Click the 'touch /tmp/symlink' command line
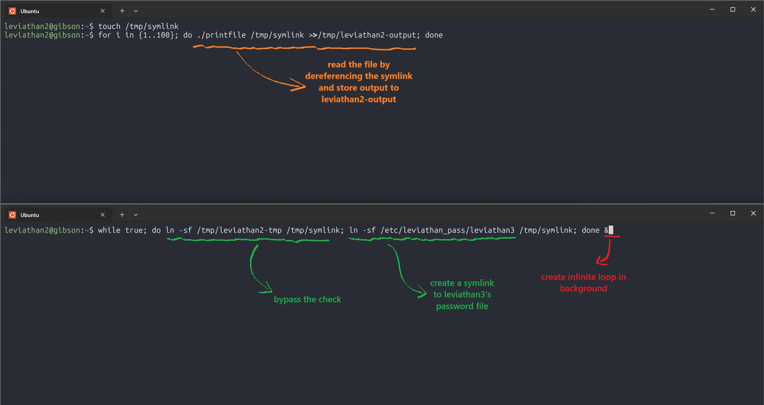Image resolution: width=764 pixels, height=405 pixels. pos(138,26)
